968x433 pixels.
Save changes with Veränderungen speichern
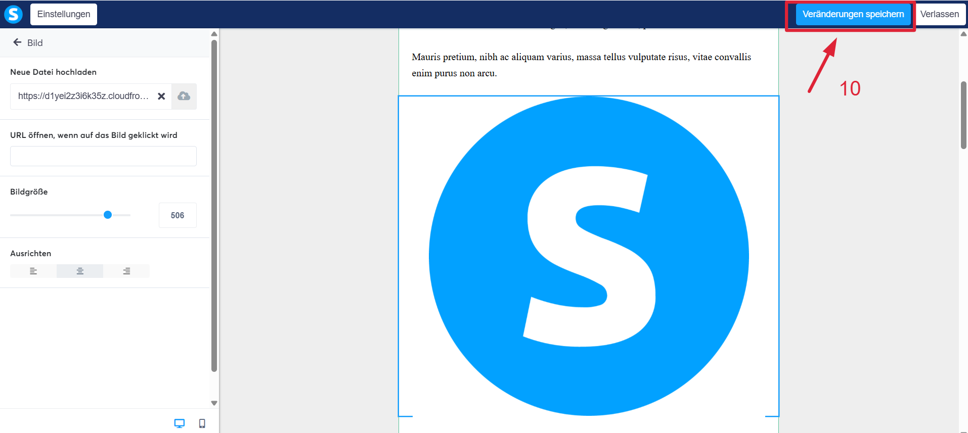(853, 14)
